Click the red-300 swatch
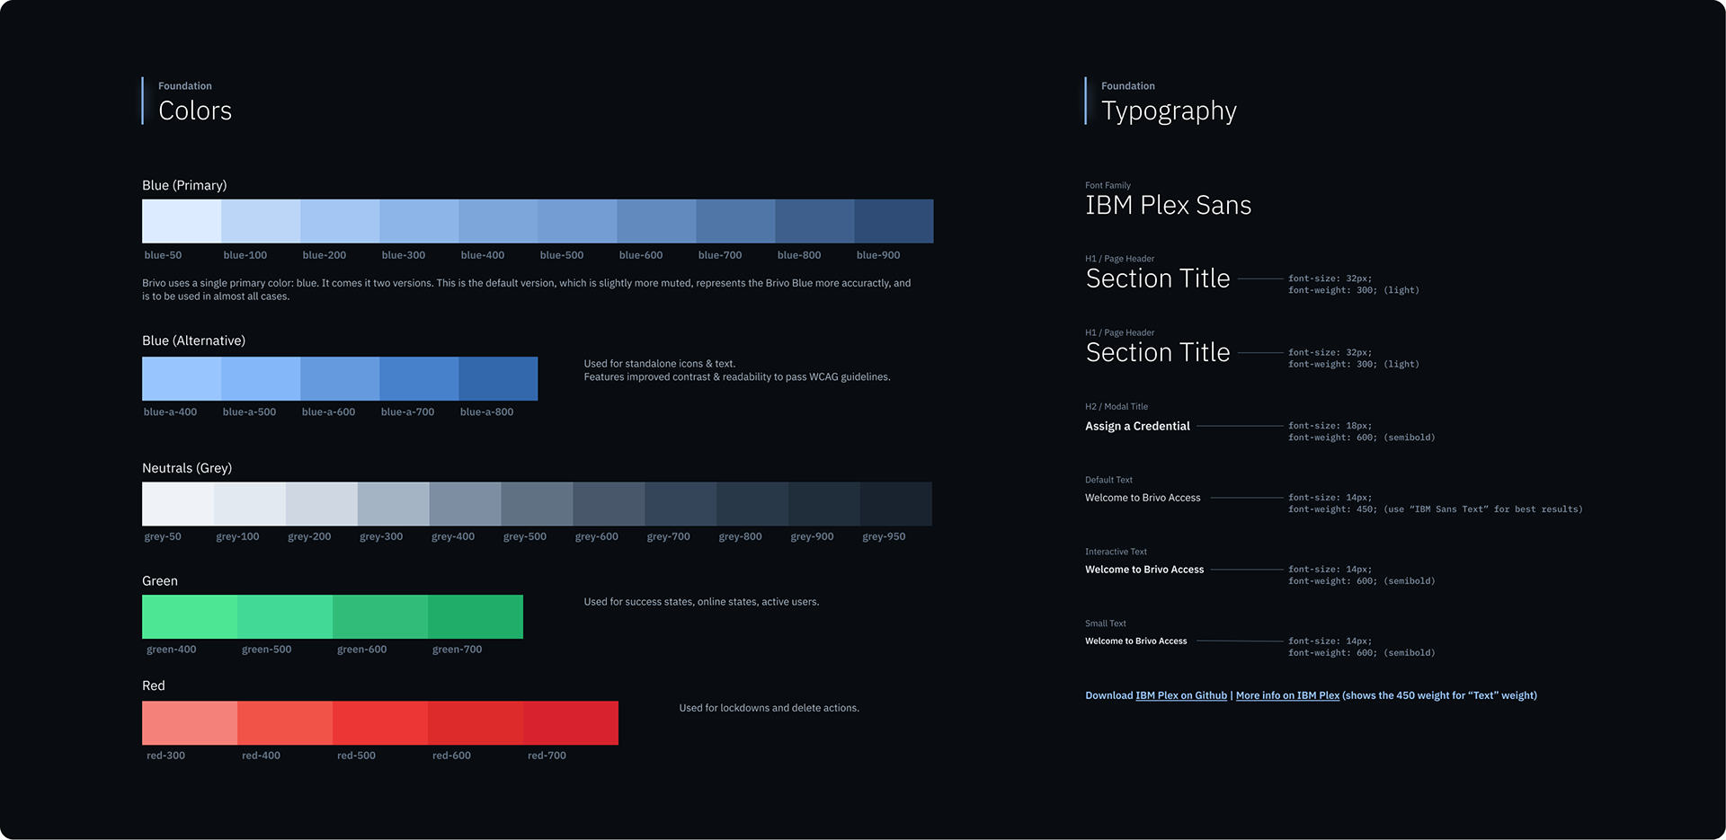Image resolution: width=1726 pixels, height=840 pixels. pos(190,723)
